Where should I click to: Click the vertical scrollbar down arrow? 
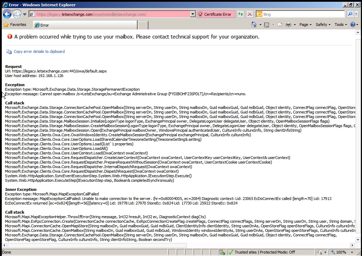(358, 240)
